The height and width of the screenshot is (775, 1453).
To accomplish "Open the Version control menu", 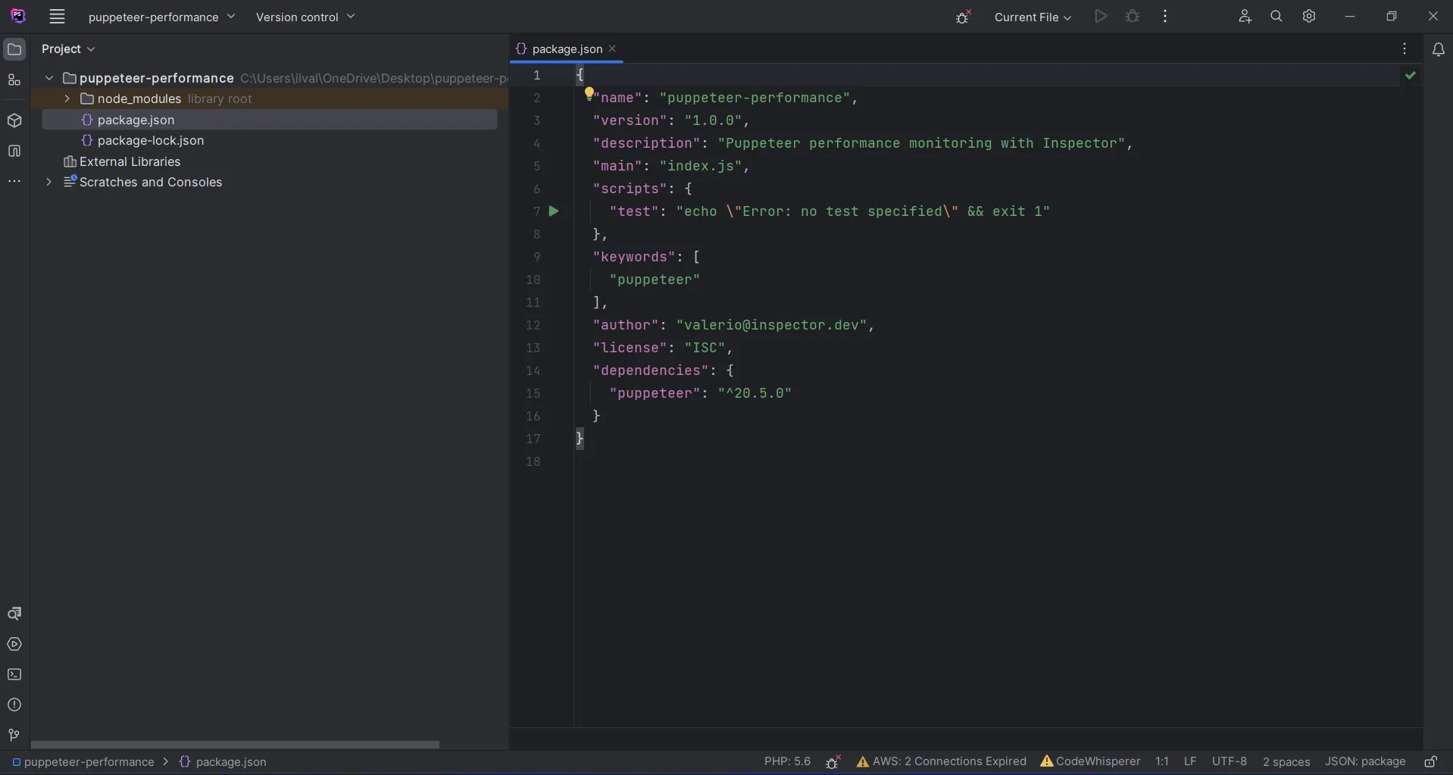I will [x=305, y=17].
